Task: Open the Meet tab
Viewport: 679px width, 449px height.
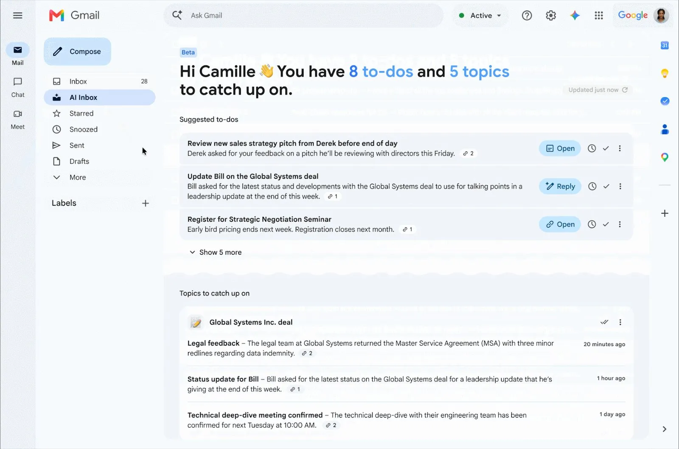Action: [x=17, y=119]
